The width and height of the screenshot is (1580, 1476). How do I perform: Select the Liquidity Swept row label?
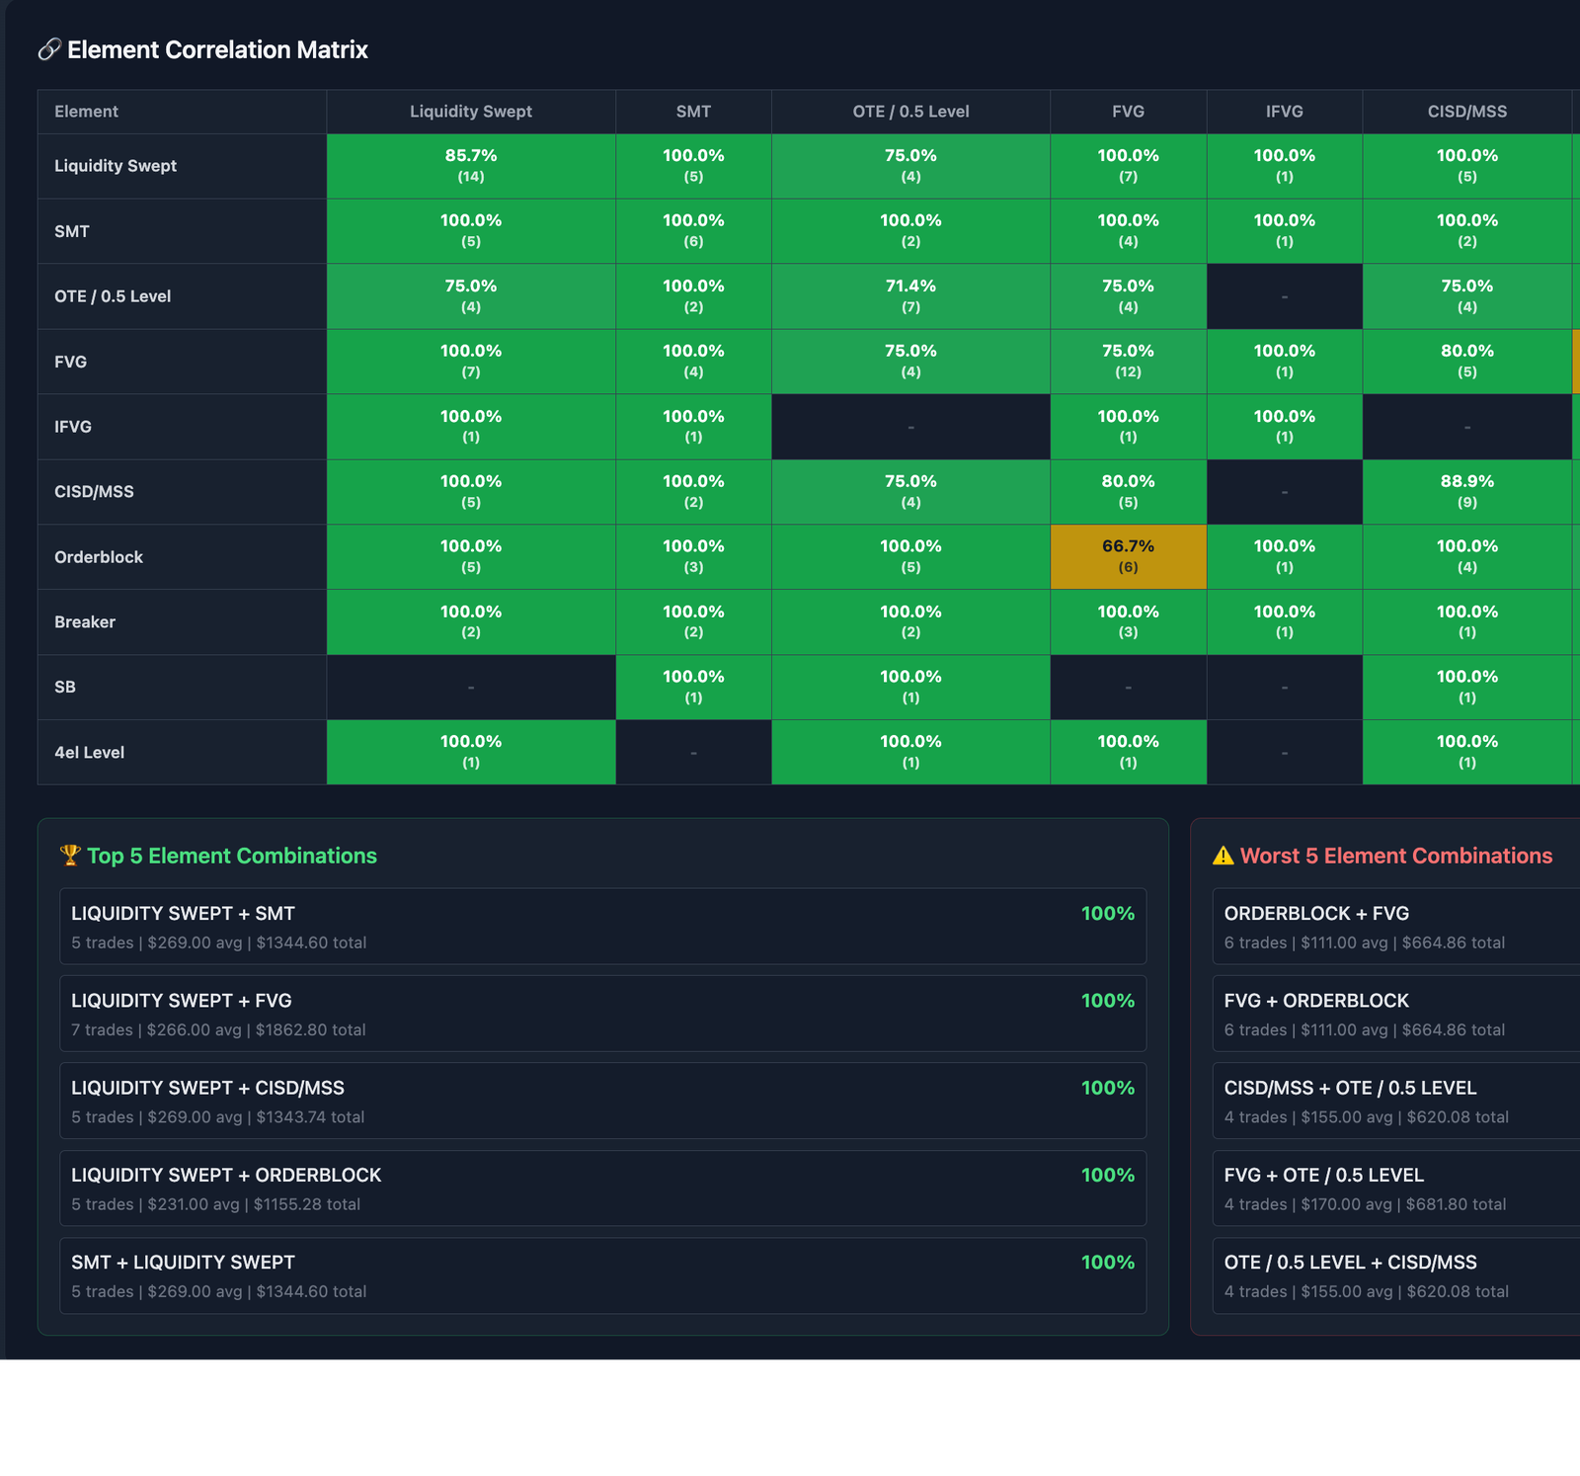pyautogui.click(x=116, y=166)
